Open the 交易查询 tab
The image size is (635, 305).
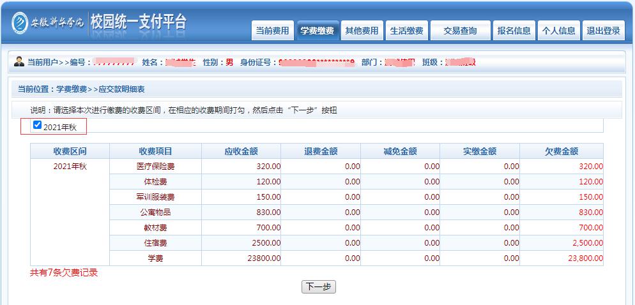[460, 31]
